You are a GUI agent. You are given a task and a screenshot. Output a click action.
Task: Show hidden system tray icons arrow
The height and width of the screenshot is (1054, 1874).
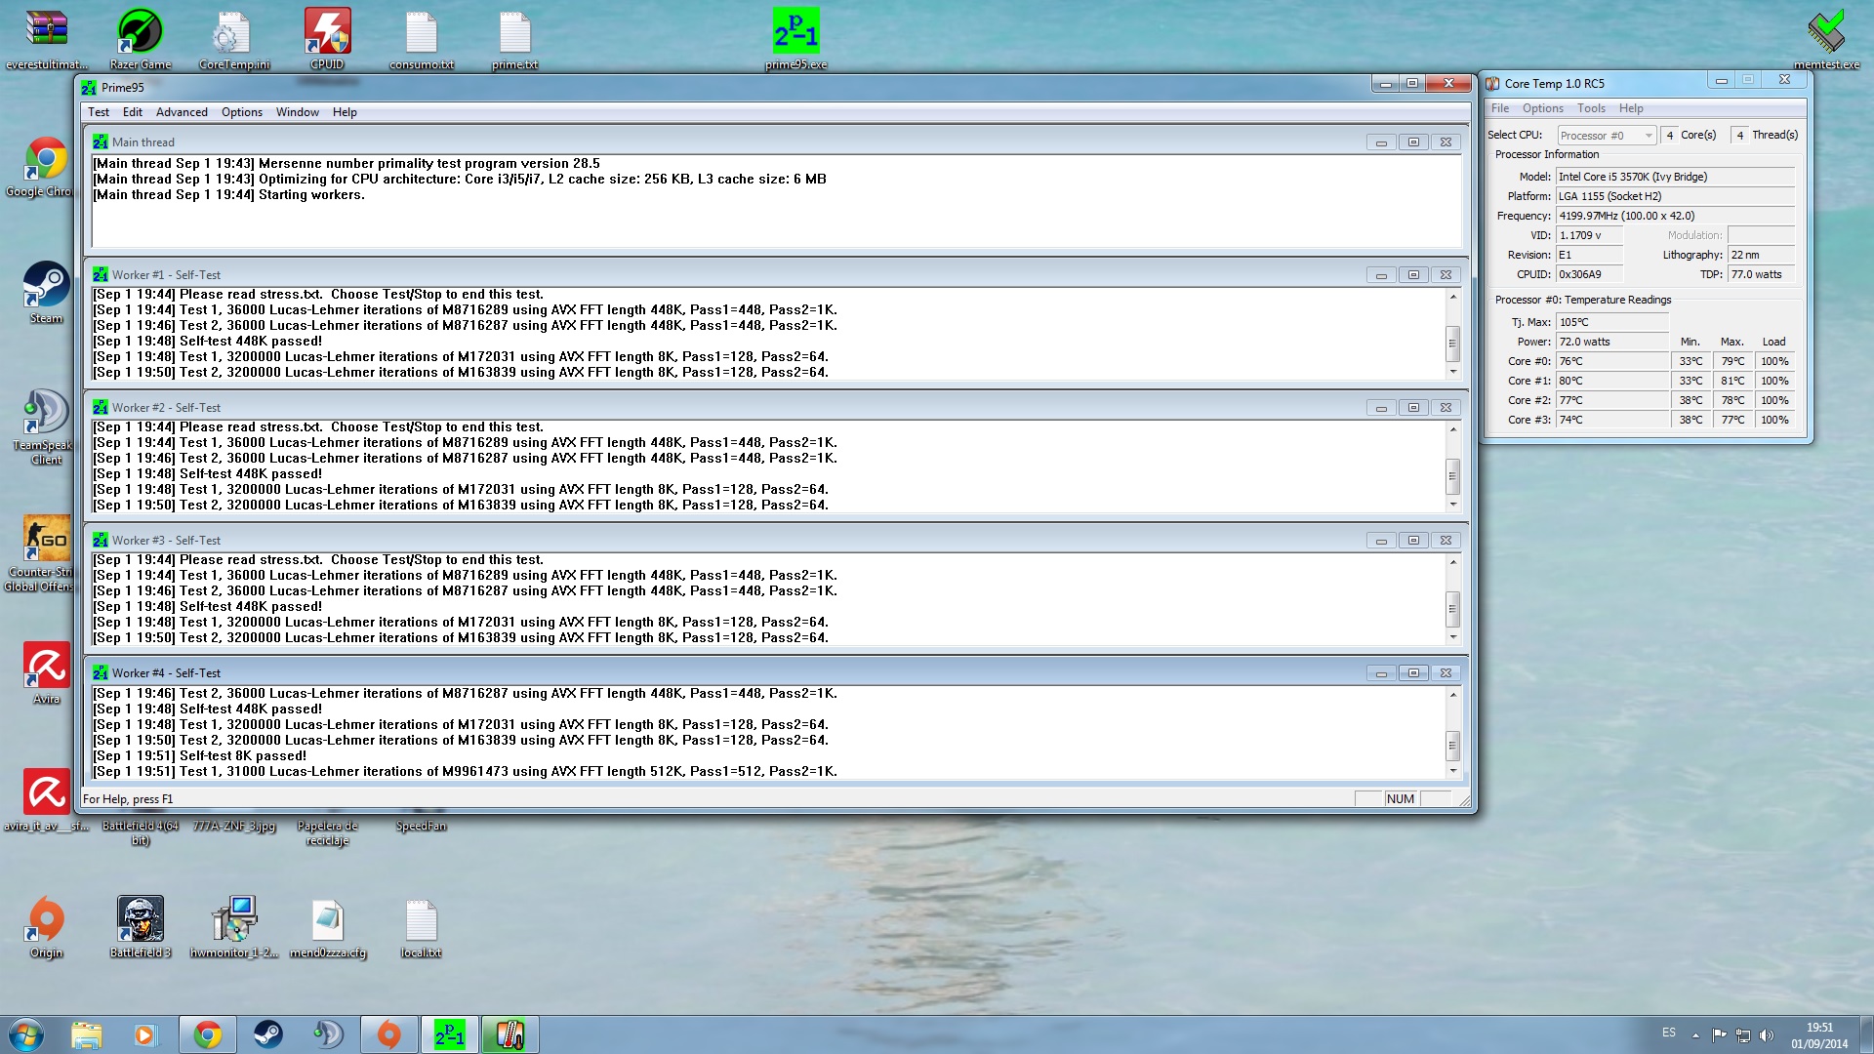[1695, 1035]
